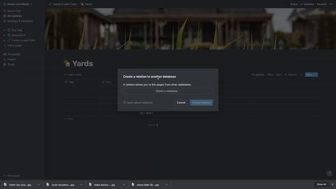The height and width of the screenshot is (189, 336).
Task: Open Settings & Members in the sidebar
Action: click(x=20, y=21)
